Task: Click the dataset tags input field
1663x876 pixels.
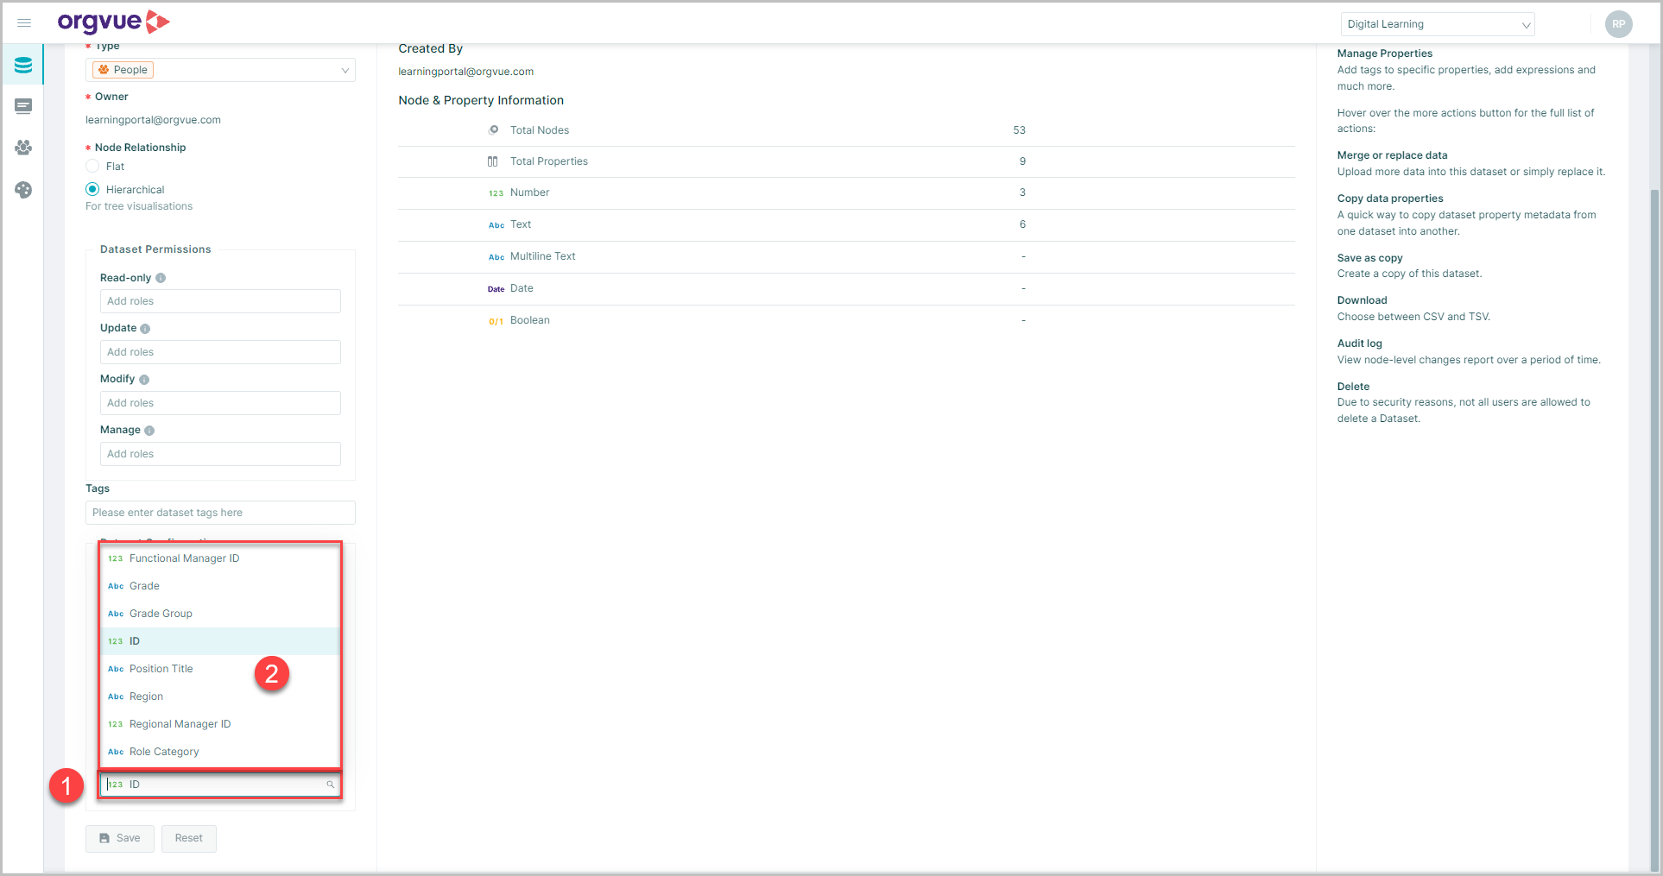Action: tap(220, 513)
